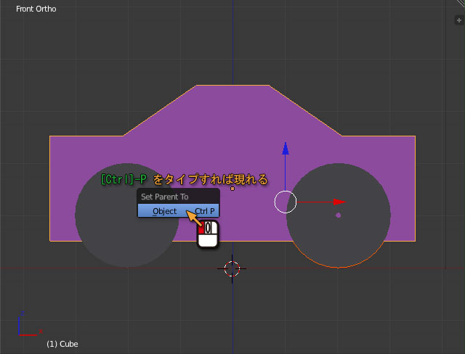Screen dimensions: 465x354
Task: Click the car body's small orange origin dot
Action: 232,189
